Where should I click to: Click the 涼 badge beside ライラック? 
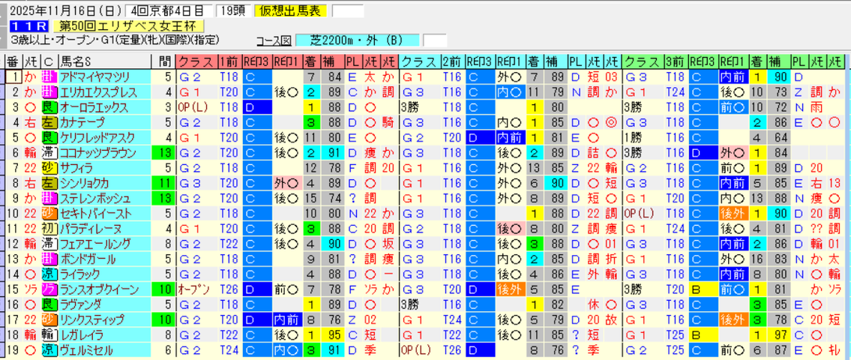click(x=49, y=274)
